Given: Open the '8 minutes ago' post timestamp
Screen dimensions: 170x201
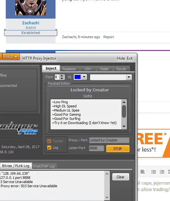Looking at the screenshot, I should pos(89,37).
